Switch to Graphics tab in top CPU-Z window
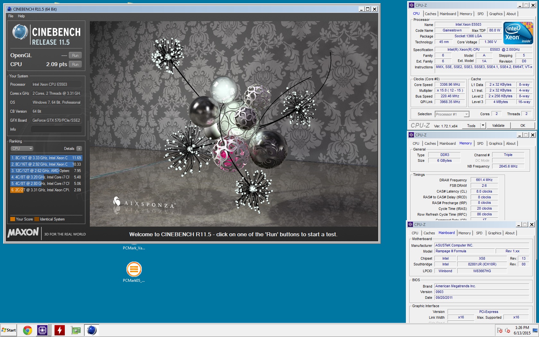This screenshot has width=539, height=337. point(496,14)
